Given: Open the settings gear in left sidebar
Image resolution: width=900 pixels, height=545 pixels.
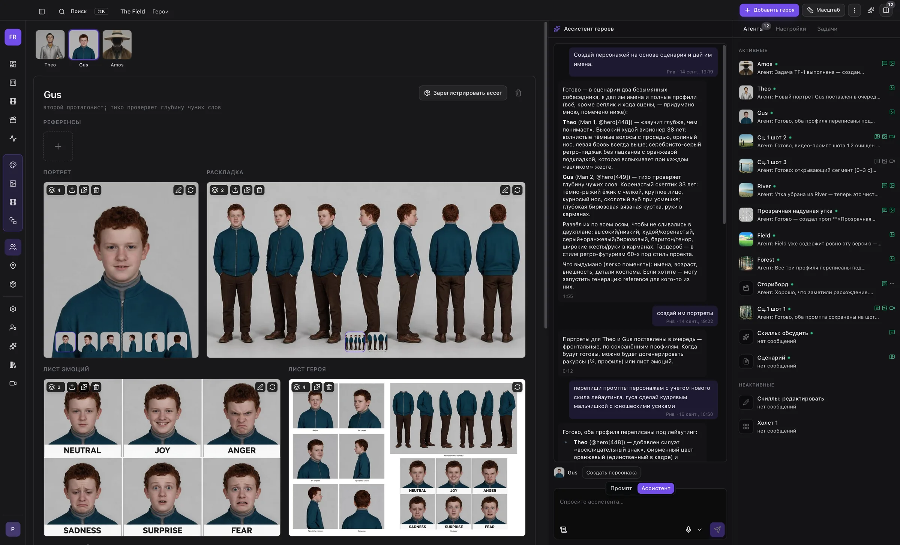Looking at the screenshot, I should (13, 309).
